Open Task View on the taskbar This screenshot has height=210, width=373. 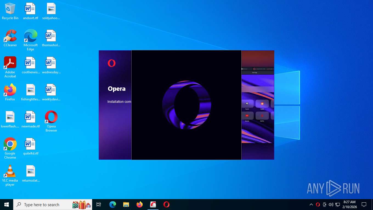99,205
